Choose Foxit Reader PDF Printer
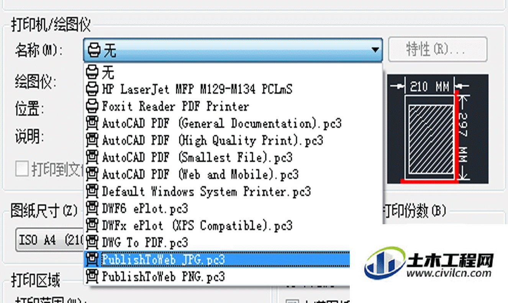 [233, 106]
